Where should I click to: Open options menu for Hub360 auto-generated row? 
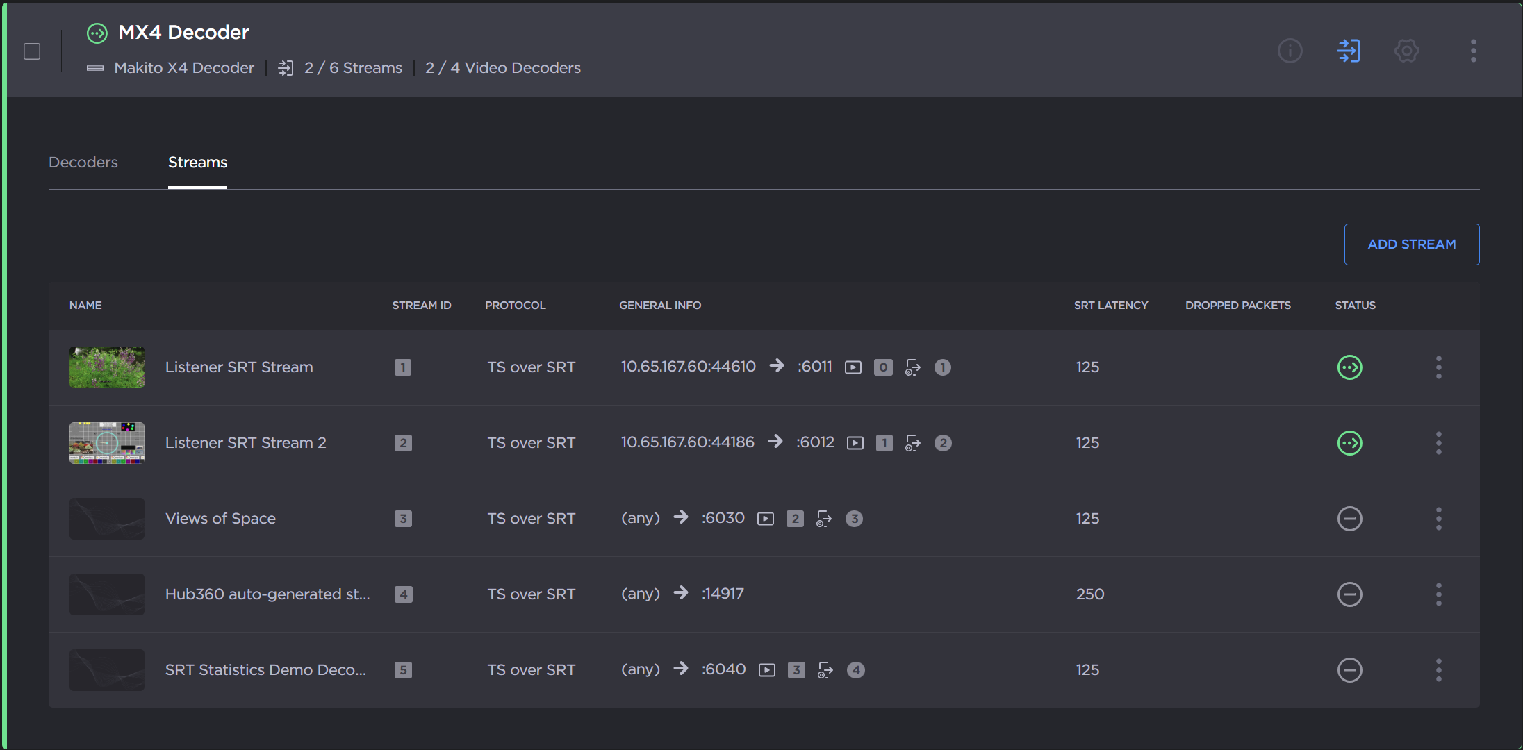[x=1438, y=594]
